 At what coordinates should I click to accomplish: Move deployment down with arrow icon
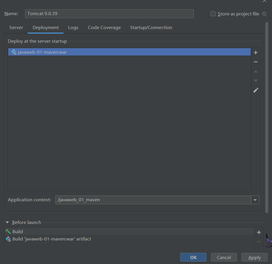pyautogui.click(x=255, y=81)
